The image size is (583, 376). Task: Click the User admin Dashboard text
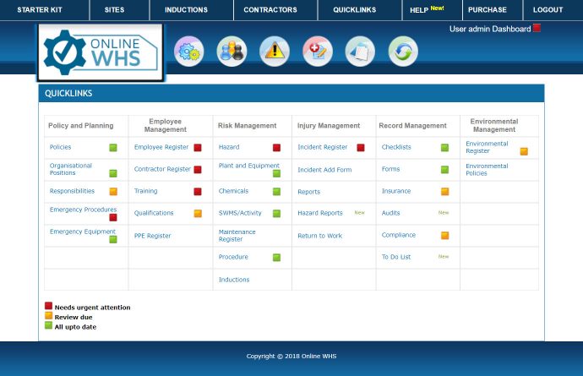[x=490, y=29]
